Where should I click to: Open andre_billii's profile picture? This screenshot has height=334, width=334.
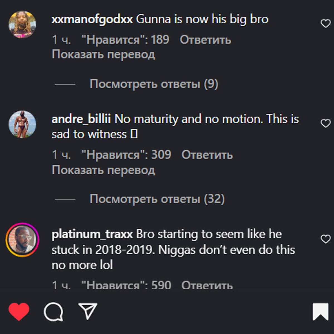coord(22,124)
